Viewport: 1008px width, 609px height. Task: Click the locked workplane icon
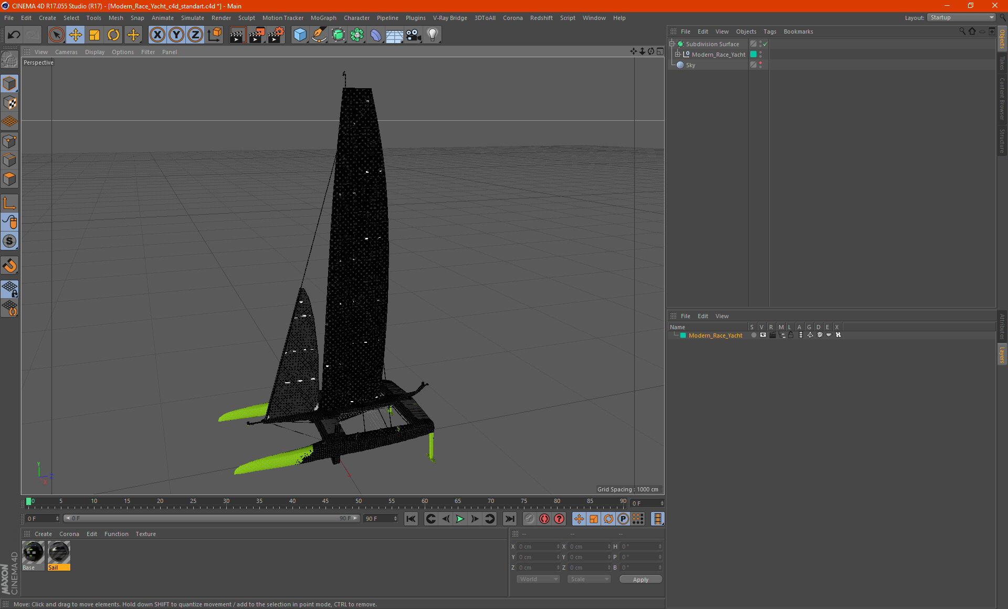click(x=9, y=289)
